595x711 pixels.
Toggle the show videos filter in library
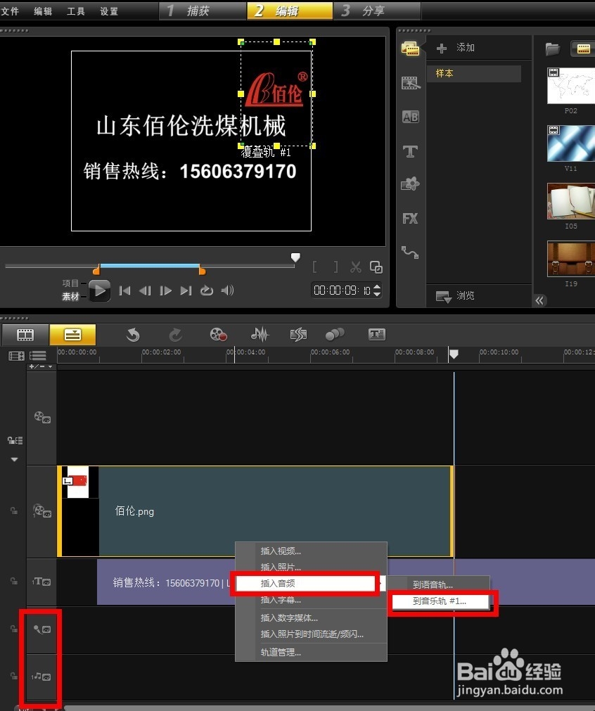coord(583,49)
